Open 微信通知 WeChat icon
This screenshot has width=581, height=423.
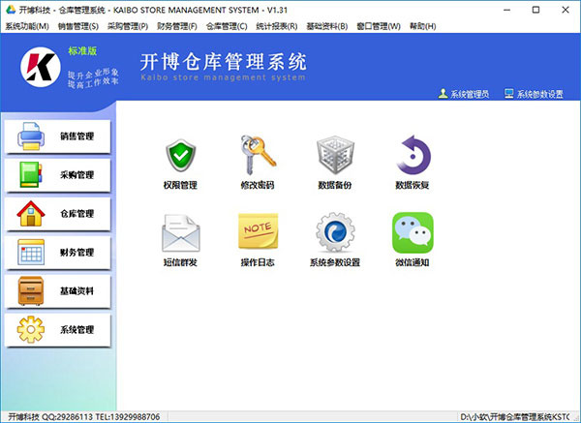tap(413, 232)
